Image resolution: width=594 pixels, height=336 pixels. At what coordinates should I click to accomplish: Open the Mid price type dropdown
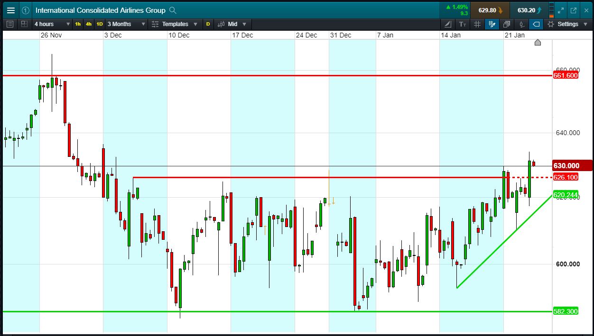coord(232,24)
